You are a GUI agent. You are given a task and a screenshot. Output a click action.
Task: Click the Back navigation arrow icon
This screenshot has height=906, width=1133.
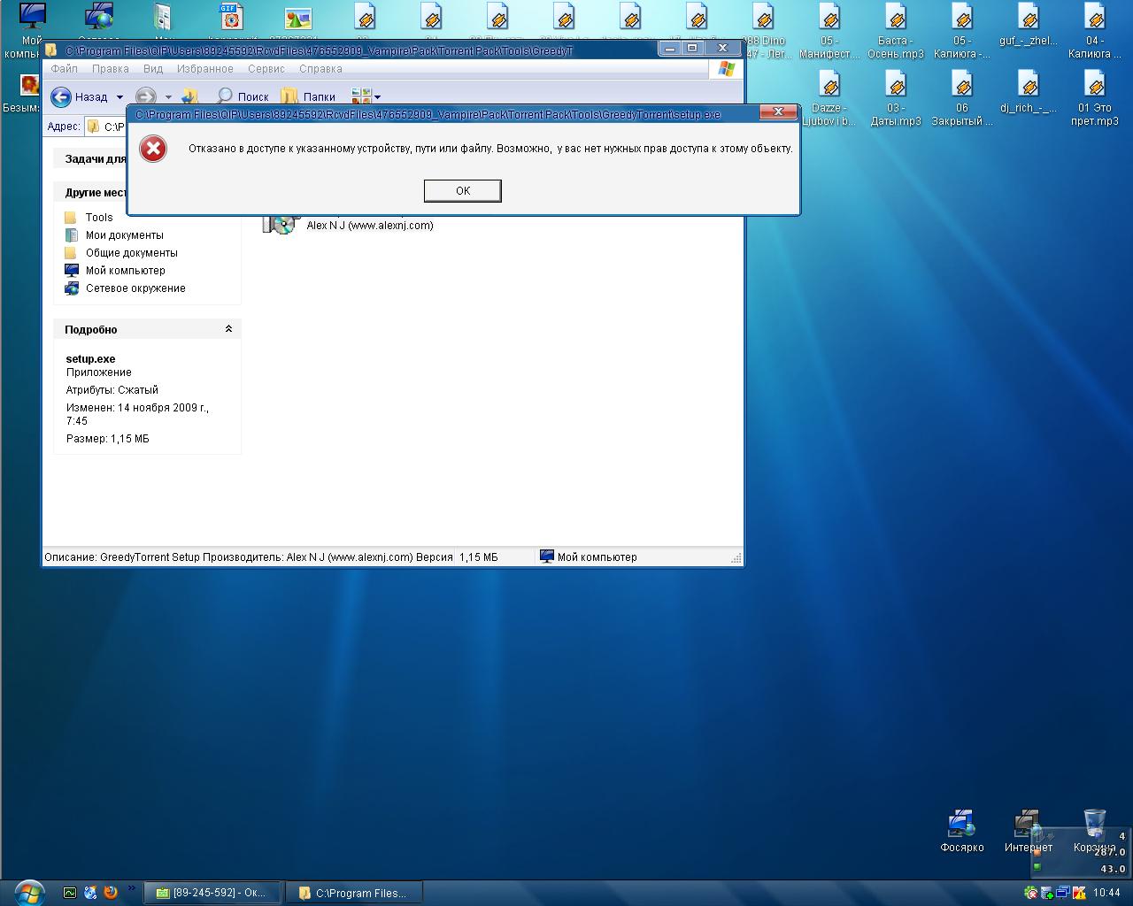point(61,97)
